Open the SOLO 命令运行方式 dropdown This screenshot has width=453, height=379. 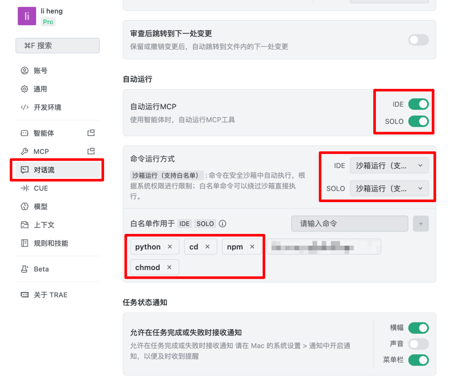tap(389, 189)
